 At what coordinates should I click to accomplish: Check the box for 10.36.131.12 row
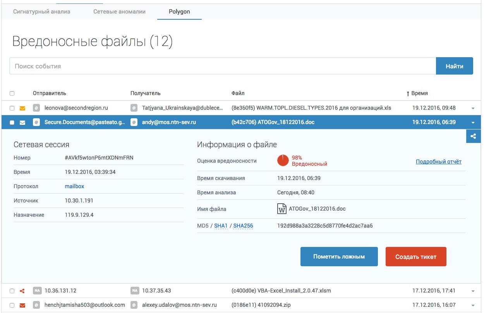pos(12,291)
